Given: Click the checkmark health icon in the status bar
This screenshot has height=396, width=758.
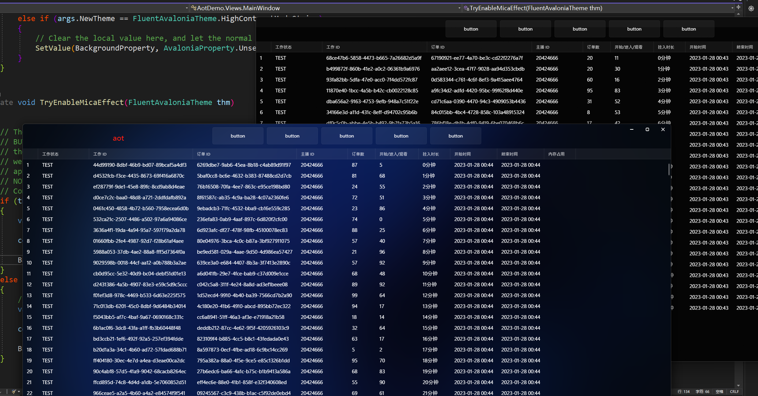Looking at the screenshot, I should [x=2, y=392].
